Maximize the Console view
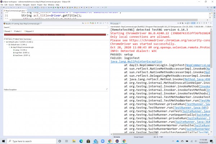The width and height of the screenshot is (216, 144). 211,23
